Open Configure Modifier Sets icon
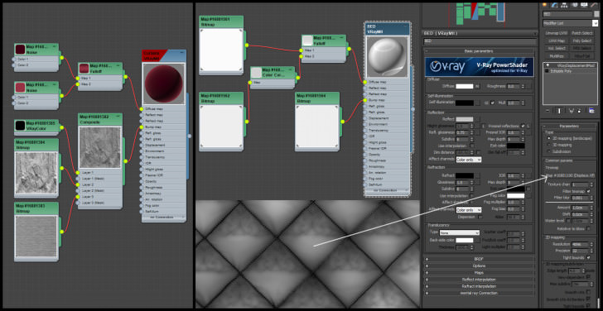Viewport: 603px width, 311px height. tap(591, 111)
